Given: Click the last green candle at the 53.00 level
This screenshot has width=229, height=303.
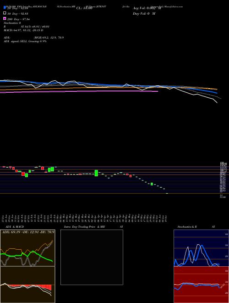Looking at the screenshot, I should [x=167, y=193].
